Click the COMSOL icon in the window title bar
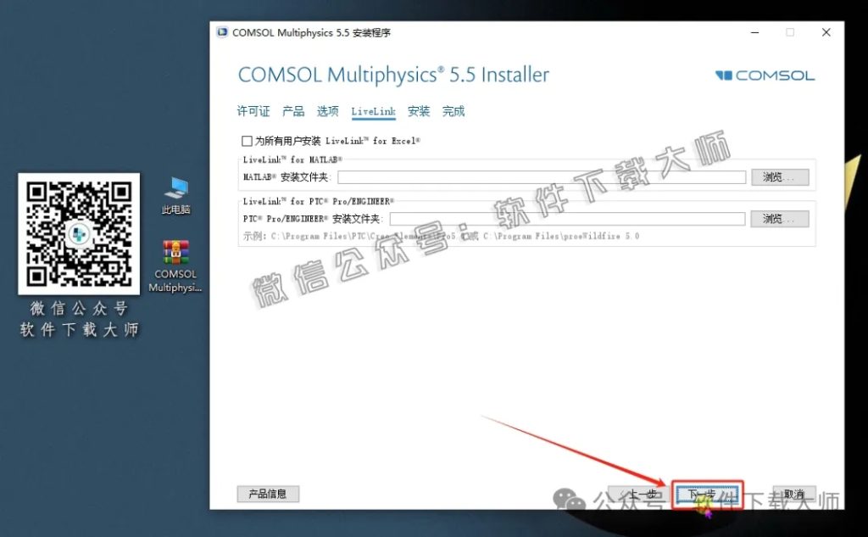The height and width of the screenshot is (537, 868). coord(222,32)
